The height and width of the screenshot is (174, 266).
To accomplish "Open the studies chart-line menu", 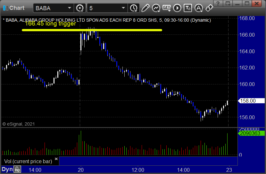I will pos(156,8).
